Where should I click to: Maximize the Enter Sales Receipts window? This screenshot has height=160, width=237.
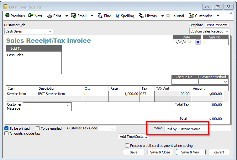pyautogui.click(x=218, y=7)
